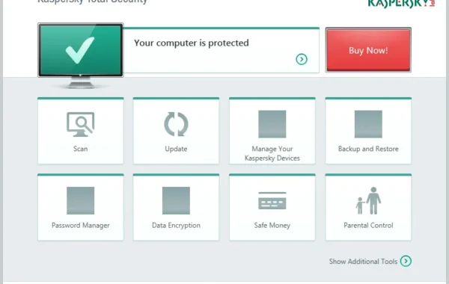Click the red Buy Now! button
The width and height of the screenshot is (449, 284).
coord(368,50)
